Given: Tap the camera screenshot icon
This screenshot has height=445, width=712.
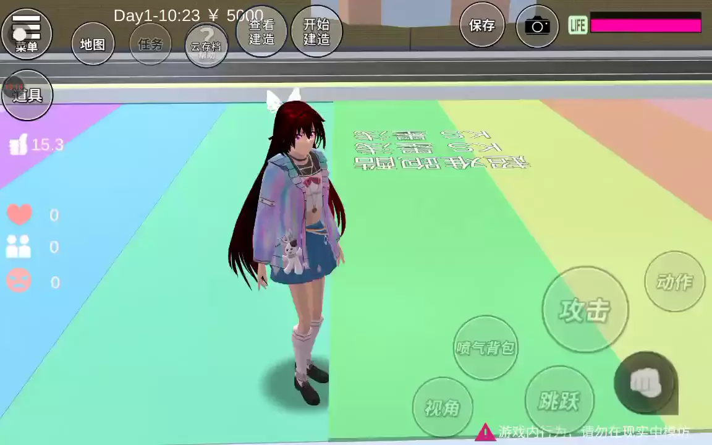Looking at the screenshot, I should click(x=537, y=26).
